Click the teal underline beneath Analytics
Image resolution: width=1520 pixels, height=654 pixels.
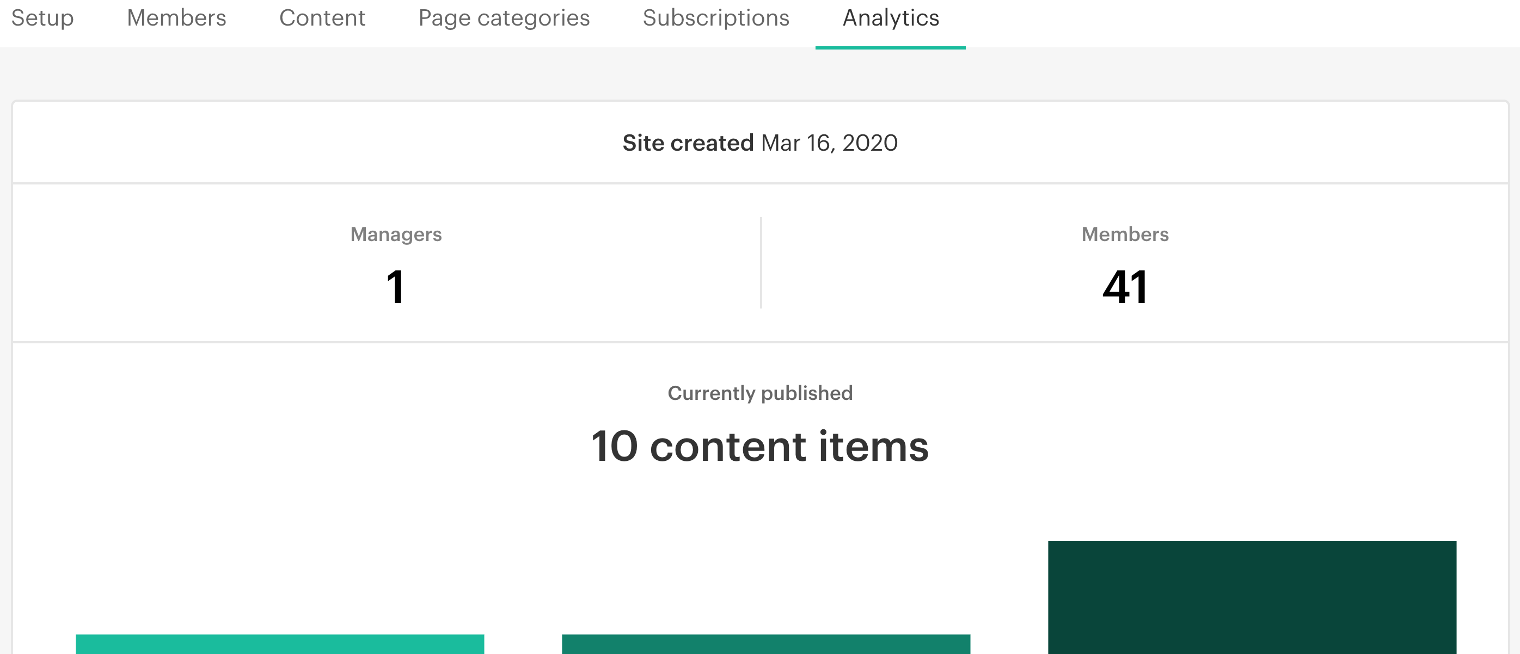point(891,48)
